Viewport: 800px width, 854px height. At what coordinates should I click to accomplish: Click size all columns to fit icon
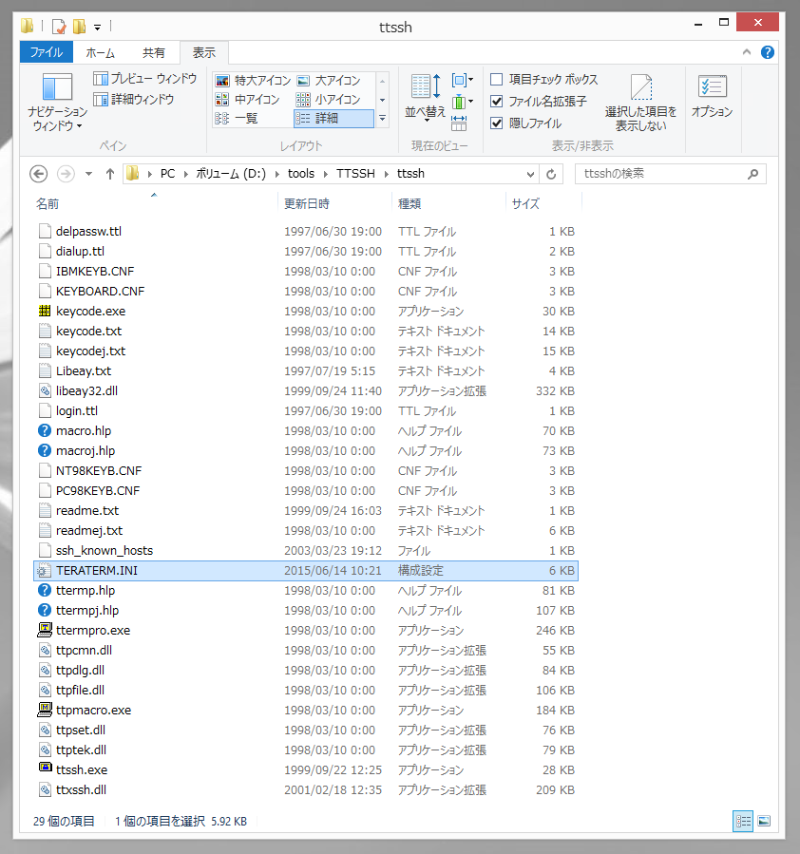(x=459, y=123)
